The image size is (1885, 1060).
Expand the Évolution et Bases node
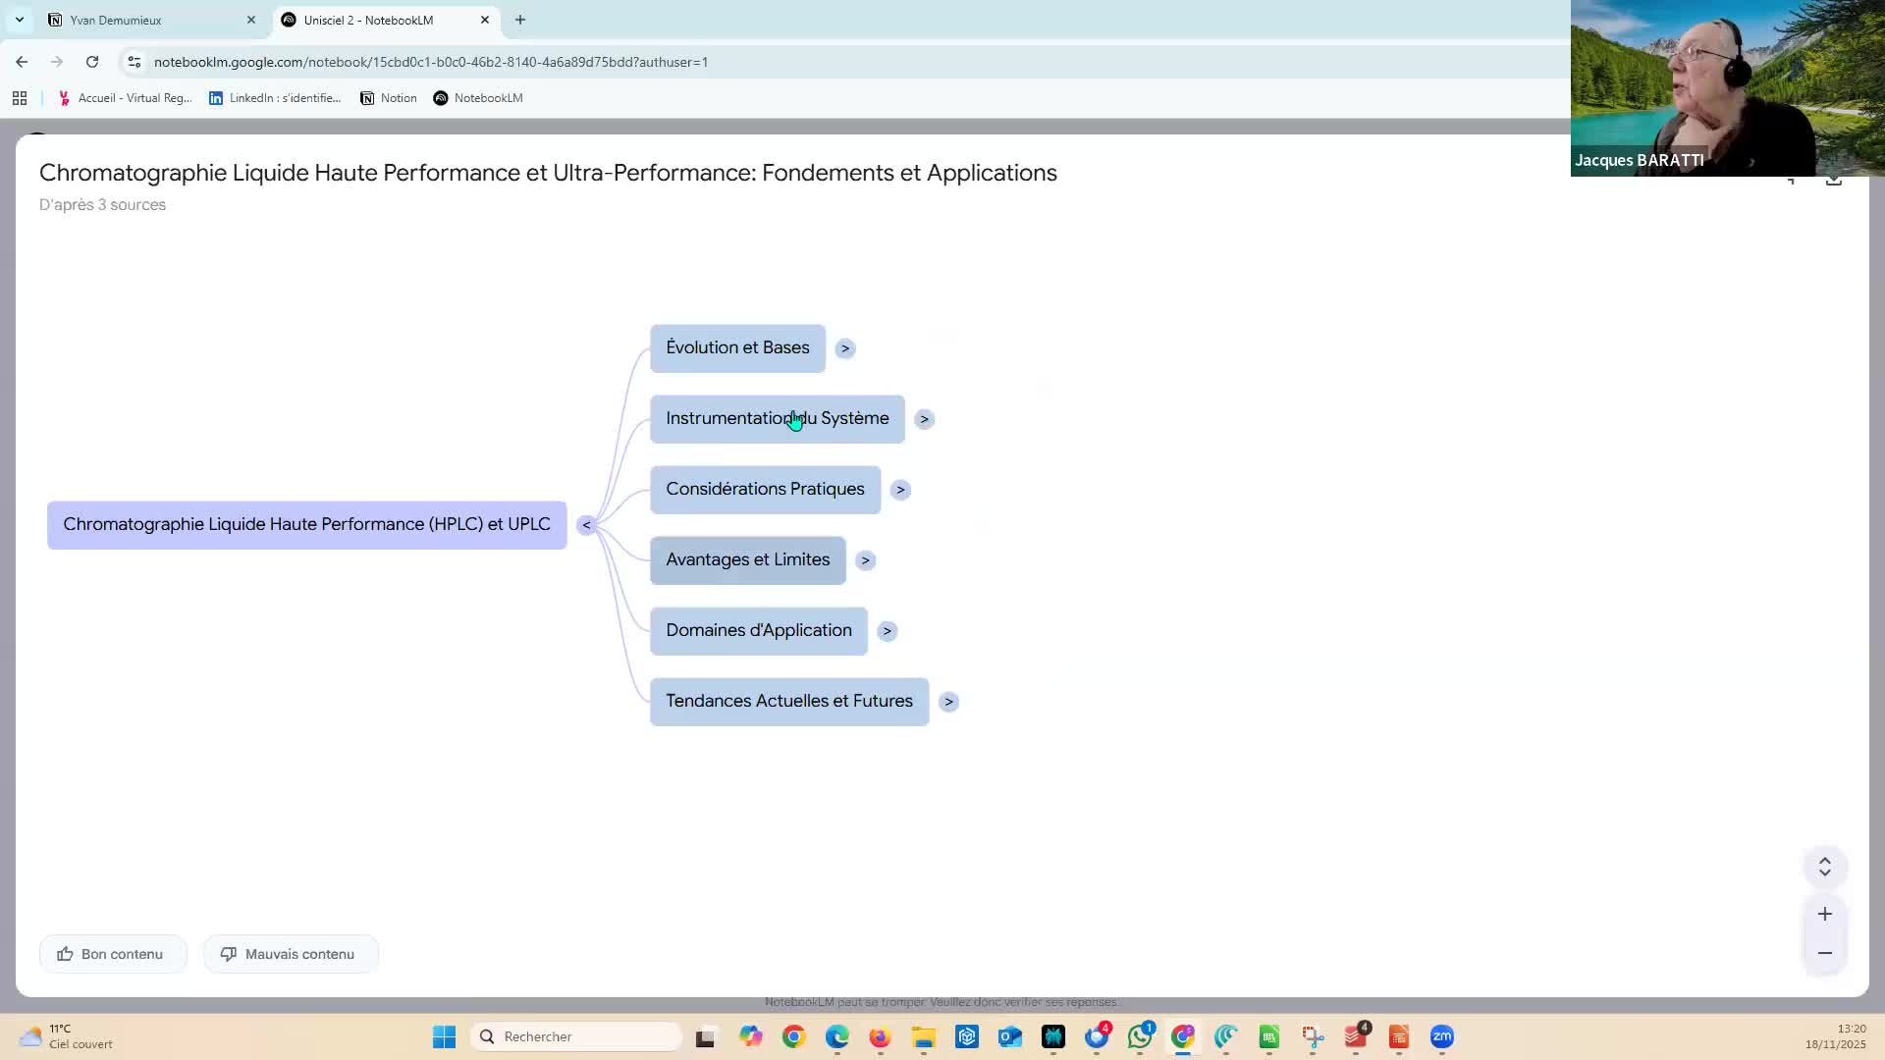click(845, 348)
